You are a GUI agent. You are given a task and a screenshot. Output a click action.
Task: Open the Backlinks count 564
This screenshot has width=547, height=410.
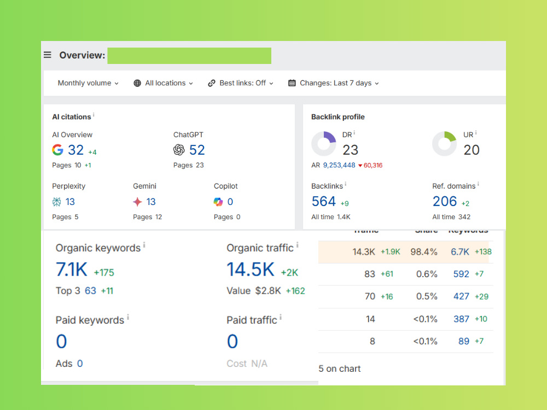click(323, 202)
